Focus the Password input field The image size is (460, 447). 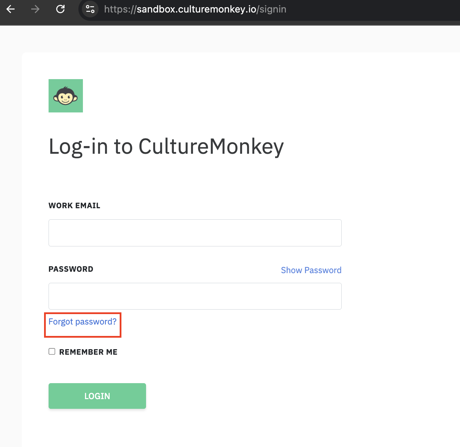tap(195, 296)
